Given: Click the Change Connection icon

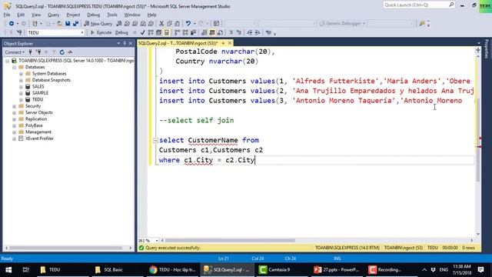Looking at the screenshot, I should coord(19,32).
